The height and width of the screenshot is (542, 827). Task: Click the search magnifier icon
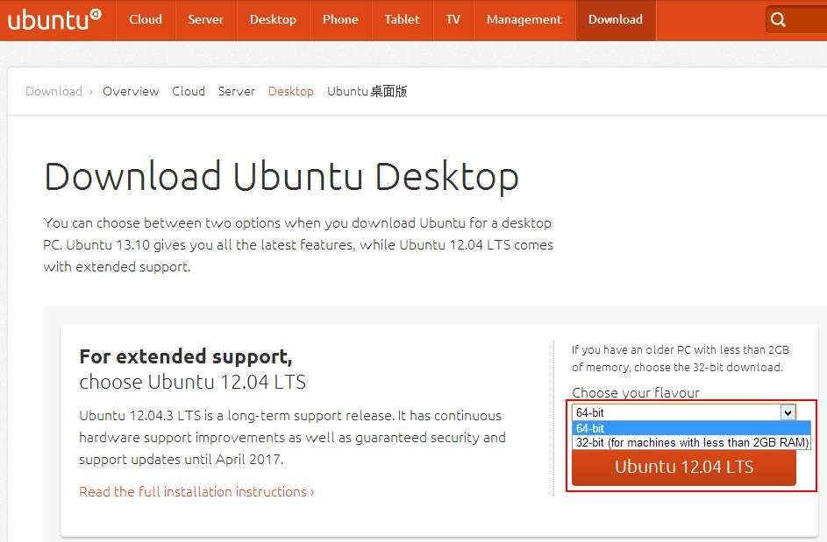coord(778,19)
